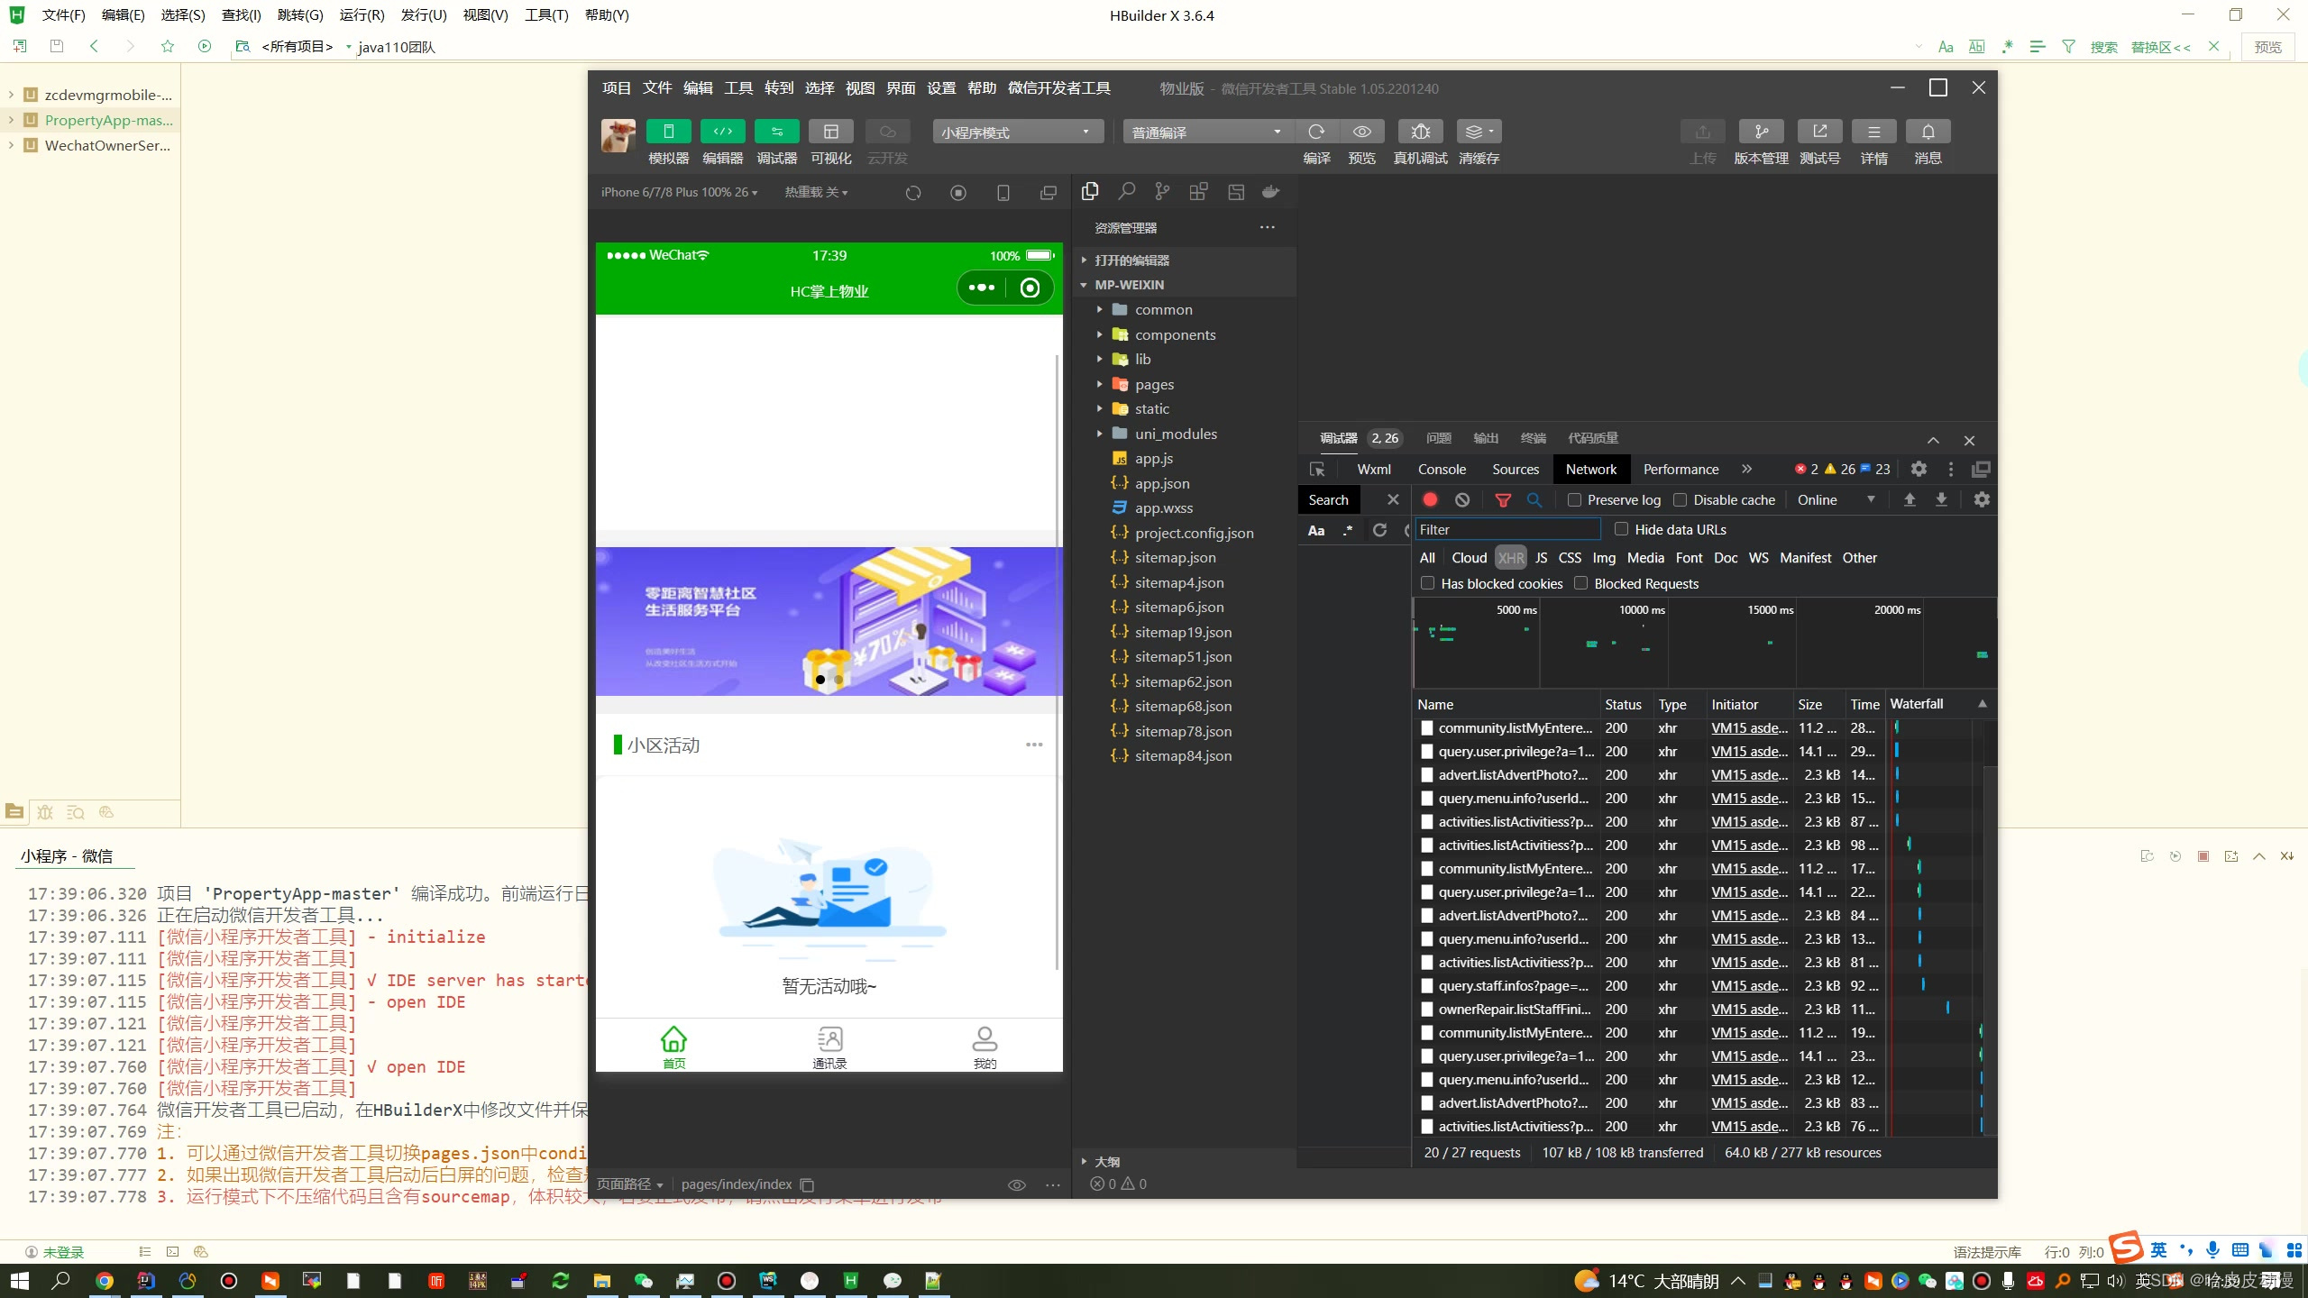Enable Preserve log checkbox
The image size is (2308, 1298).
click(1575, 499)
